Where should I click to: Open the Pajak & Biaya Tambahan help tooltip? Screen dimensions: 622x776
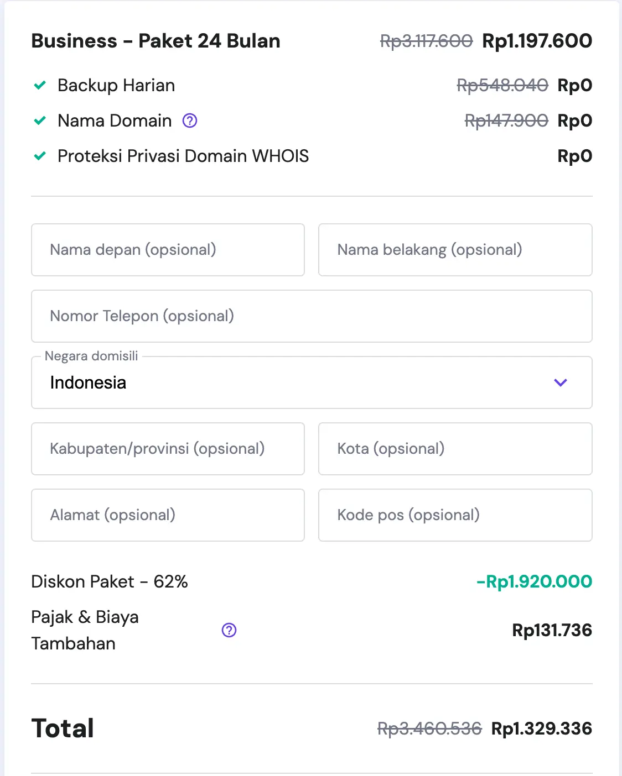point(229,630)
